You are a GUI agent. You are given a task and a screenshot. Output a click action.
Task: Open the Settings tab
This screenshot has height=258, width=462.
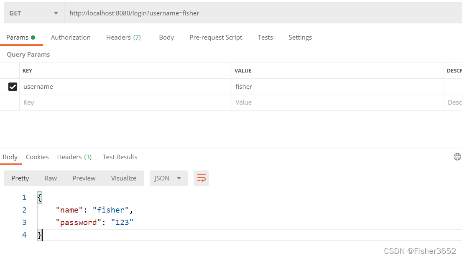tap(300, 38)
